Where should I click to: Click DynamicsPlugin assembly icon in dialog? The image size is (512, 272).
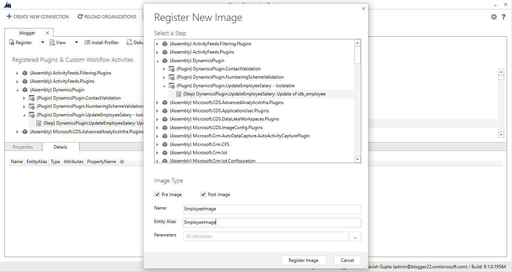coord(165,61)
